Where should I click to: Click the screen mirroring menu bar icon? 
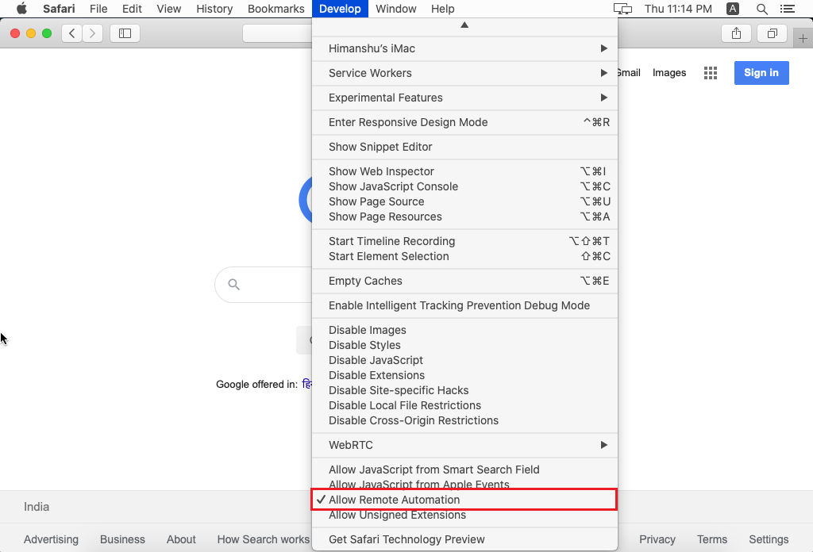pyautogui.click(x=622, y=9)
